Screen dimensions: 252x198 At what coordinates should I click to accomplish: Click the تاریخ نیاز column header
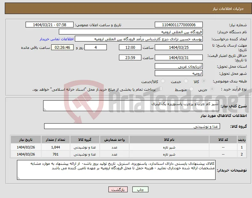click(26, 140)
